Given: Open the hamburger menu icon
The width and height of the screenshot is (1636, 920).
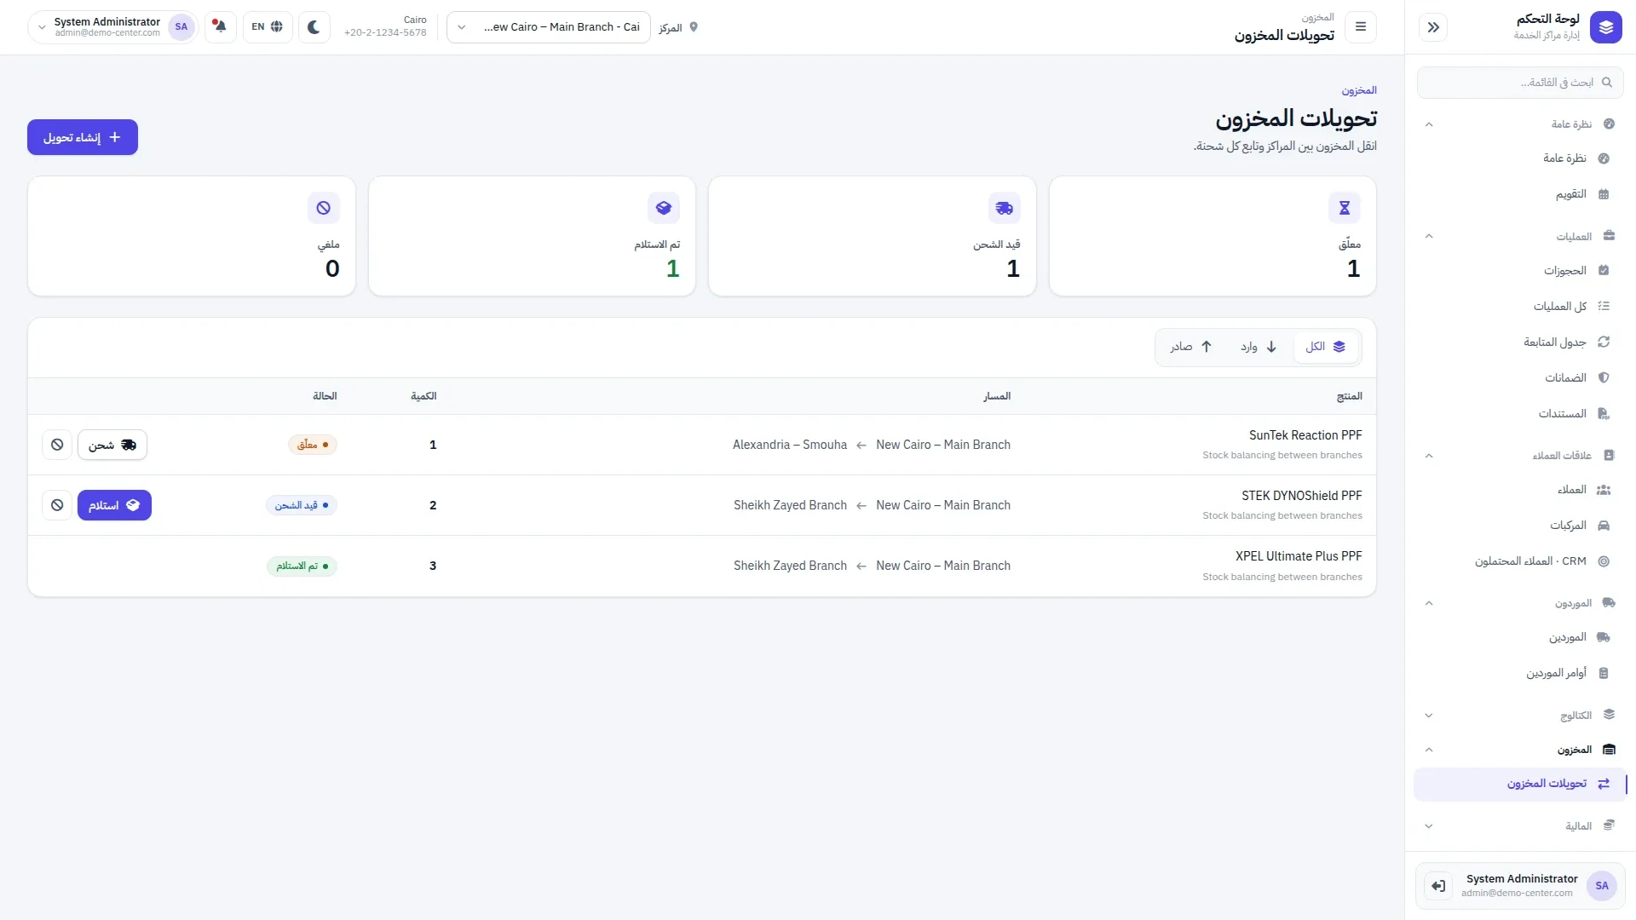Looking at the screenshot, I should [x=1361, y=27].
